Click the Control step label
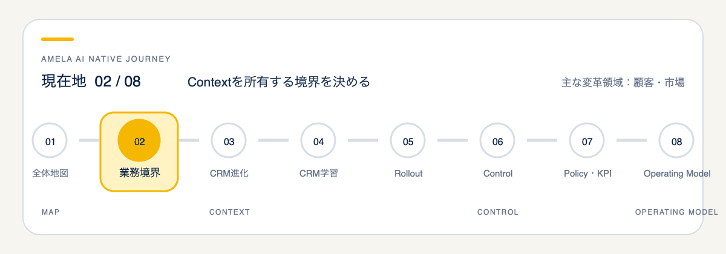The image size is (726, 254). tap(498, 174)
